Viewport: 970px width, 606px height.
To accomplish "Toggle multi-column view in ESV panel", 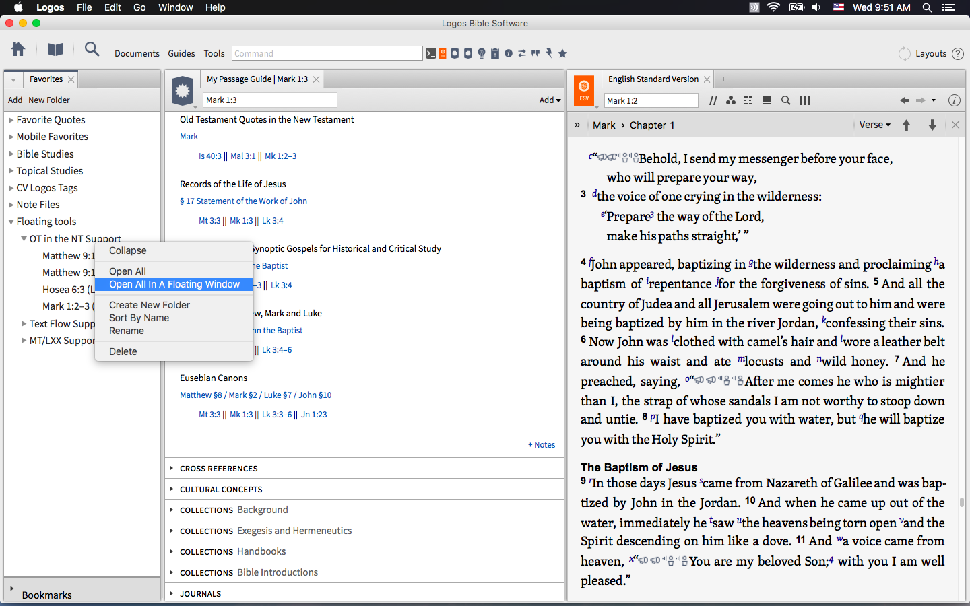I will click(805, 100).
